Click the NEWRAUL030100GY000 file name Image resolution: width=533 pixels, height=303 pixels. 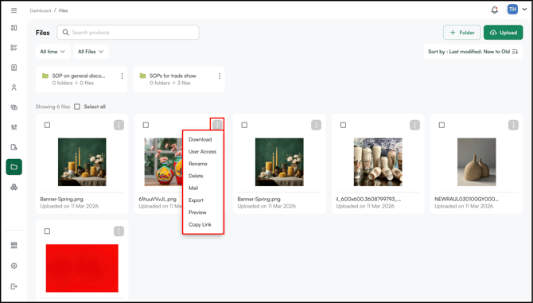pyautogui.click(x=466, y=200)
